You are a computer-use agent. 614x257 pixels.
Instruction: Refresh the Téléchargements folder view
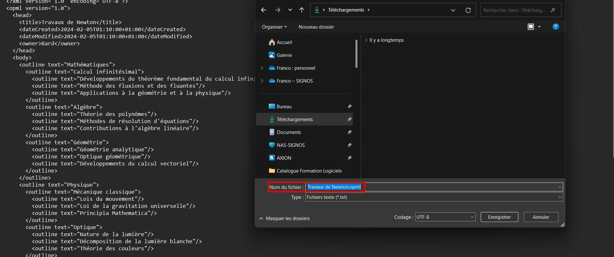click(x=468, y=10)
